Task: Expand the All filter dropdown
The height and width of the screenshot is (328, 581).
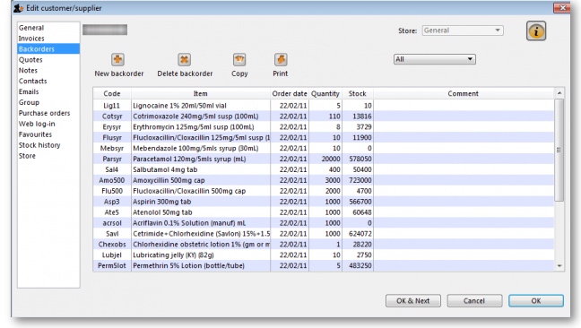Action: click(x=435, y=59)
